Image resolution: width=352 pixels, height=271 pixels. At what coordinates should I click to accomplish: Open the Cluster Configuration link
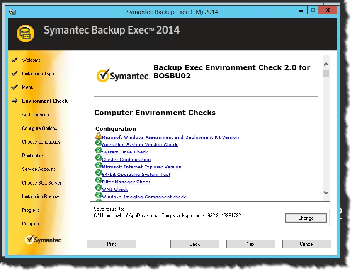tap(126, 159)
